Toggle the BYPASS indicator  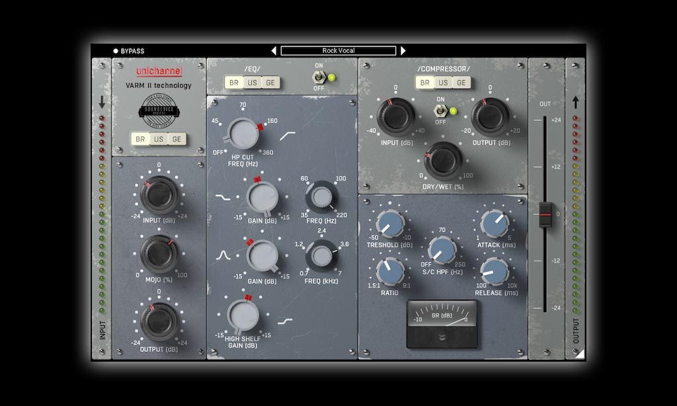tap(129, 51)
